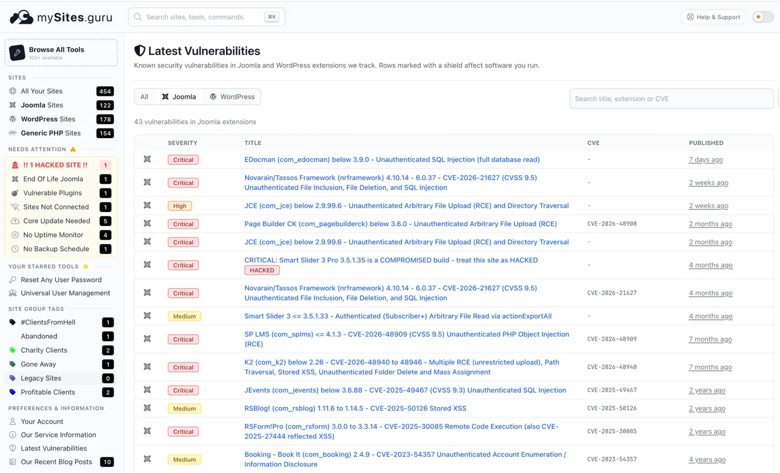Click CVE-2025-49467 in the CVE column
The height and width of the screenshot is (473, 780).
(x=612, y=390)
